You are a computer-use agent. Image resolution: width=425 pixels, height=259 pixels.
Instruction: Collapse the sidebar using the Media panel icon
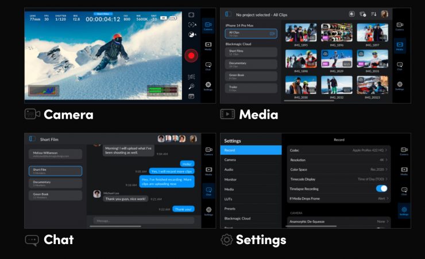coord(228,14)
